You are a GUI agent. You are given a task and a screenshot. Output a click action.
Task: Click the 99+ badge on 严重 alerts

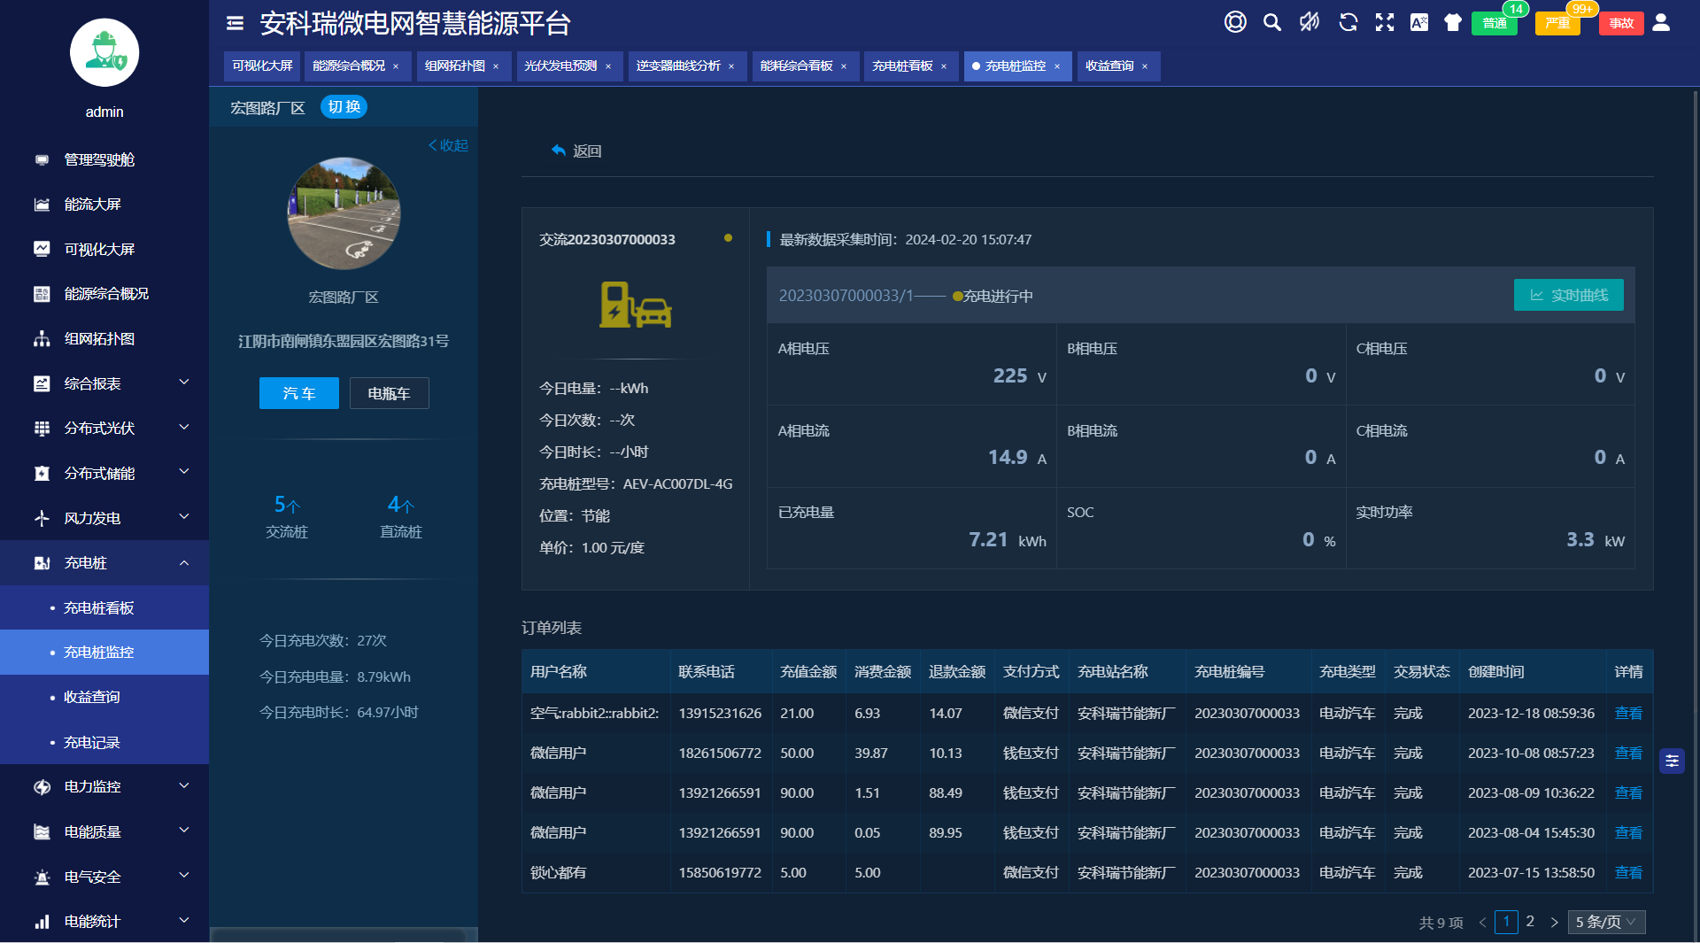1584,8
